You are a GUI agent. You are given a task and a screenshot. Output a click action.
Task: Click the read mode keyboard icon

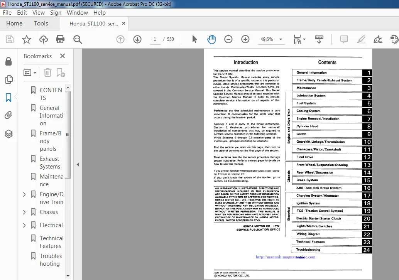319,39
